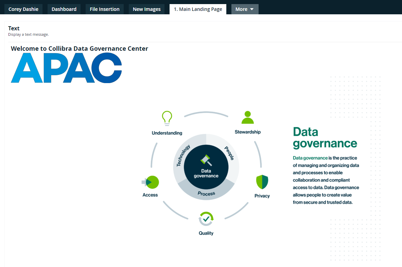Click the Technology ring segment
The width and height of the screenshot is (402, 267).
click(183, 156)
